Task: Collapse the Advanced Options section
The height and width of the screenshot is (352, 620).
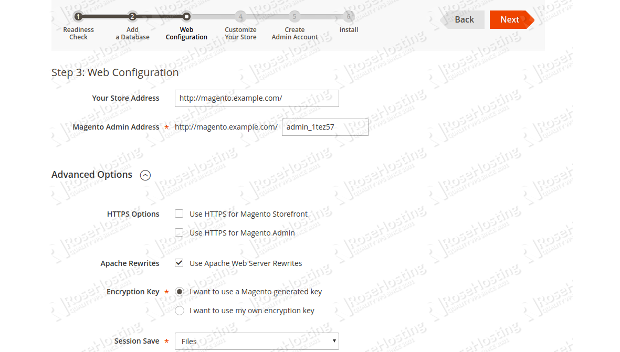Action: click(145, 175)
